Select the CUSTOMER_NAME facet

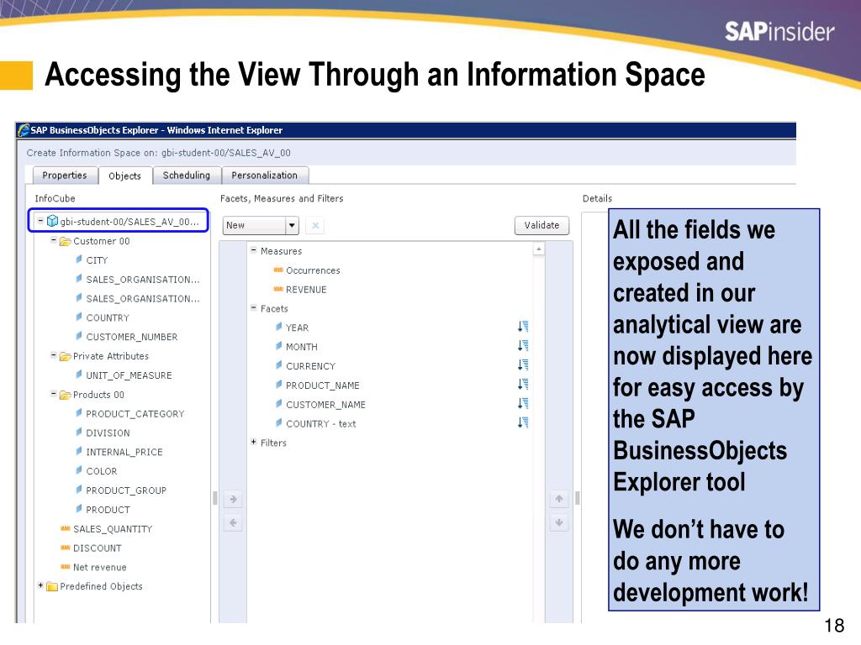pyautogui.click(x=325, y=404)
